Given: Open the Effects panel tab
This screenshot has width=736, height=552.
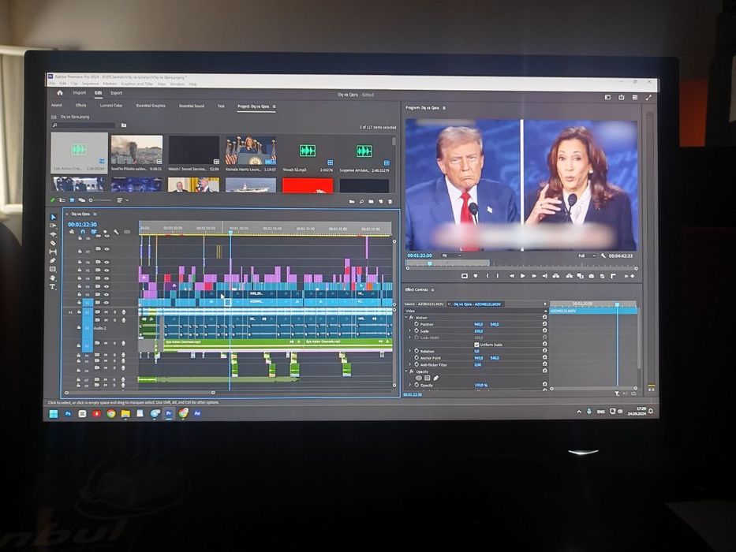Looking at the screenshot, I should pos(80,105).
